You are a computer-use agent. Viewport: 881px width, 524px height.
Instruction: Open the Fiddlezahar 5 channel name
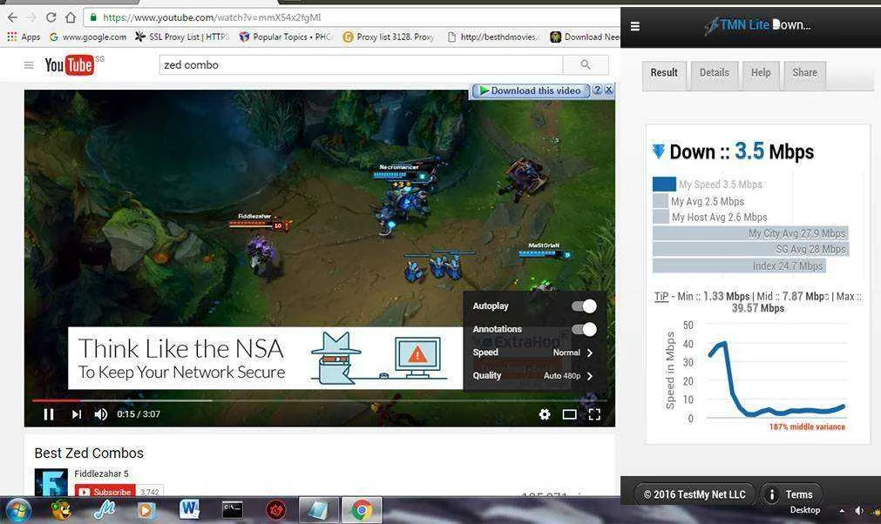pos(102,474)
